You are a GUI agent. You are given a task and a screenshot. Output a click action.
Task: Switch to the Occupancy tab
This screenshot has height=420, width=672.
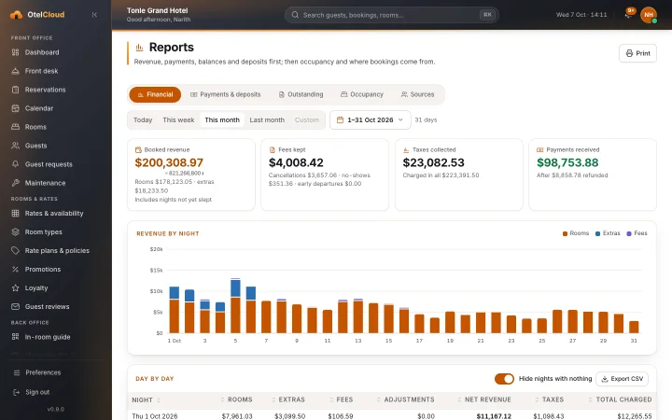[362, 94]
